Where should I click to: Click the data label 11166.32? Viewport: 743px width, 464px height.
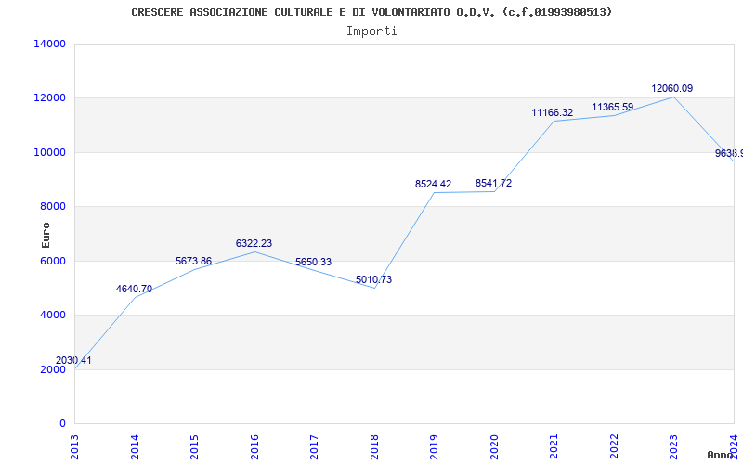(x=552, y=112)
